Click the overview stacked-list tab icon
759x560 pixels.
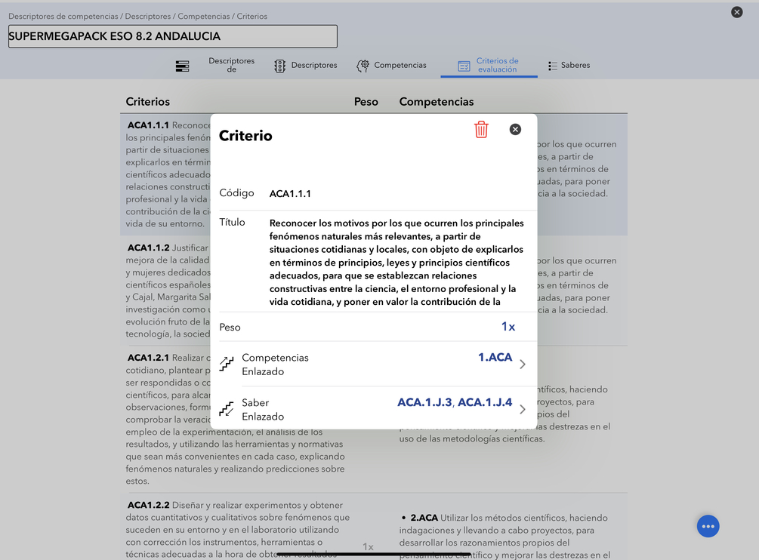click(183, 66)
